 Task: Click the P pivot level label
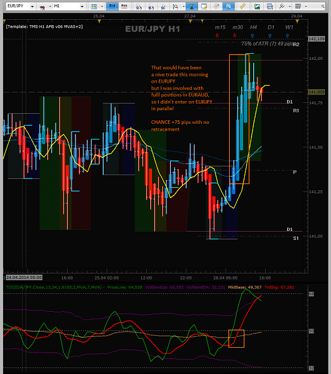[294, 172]
